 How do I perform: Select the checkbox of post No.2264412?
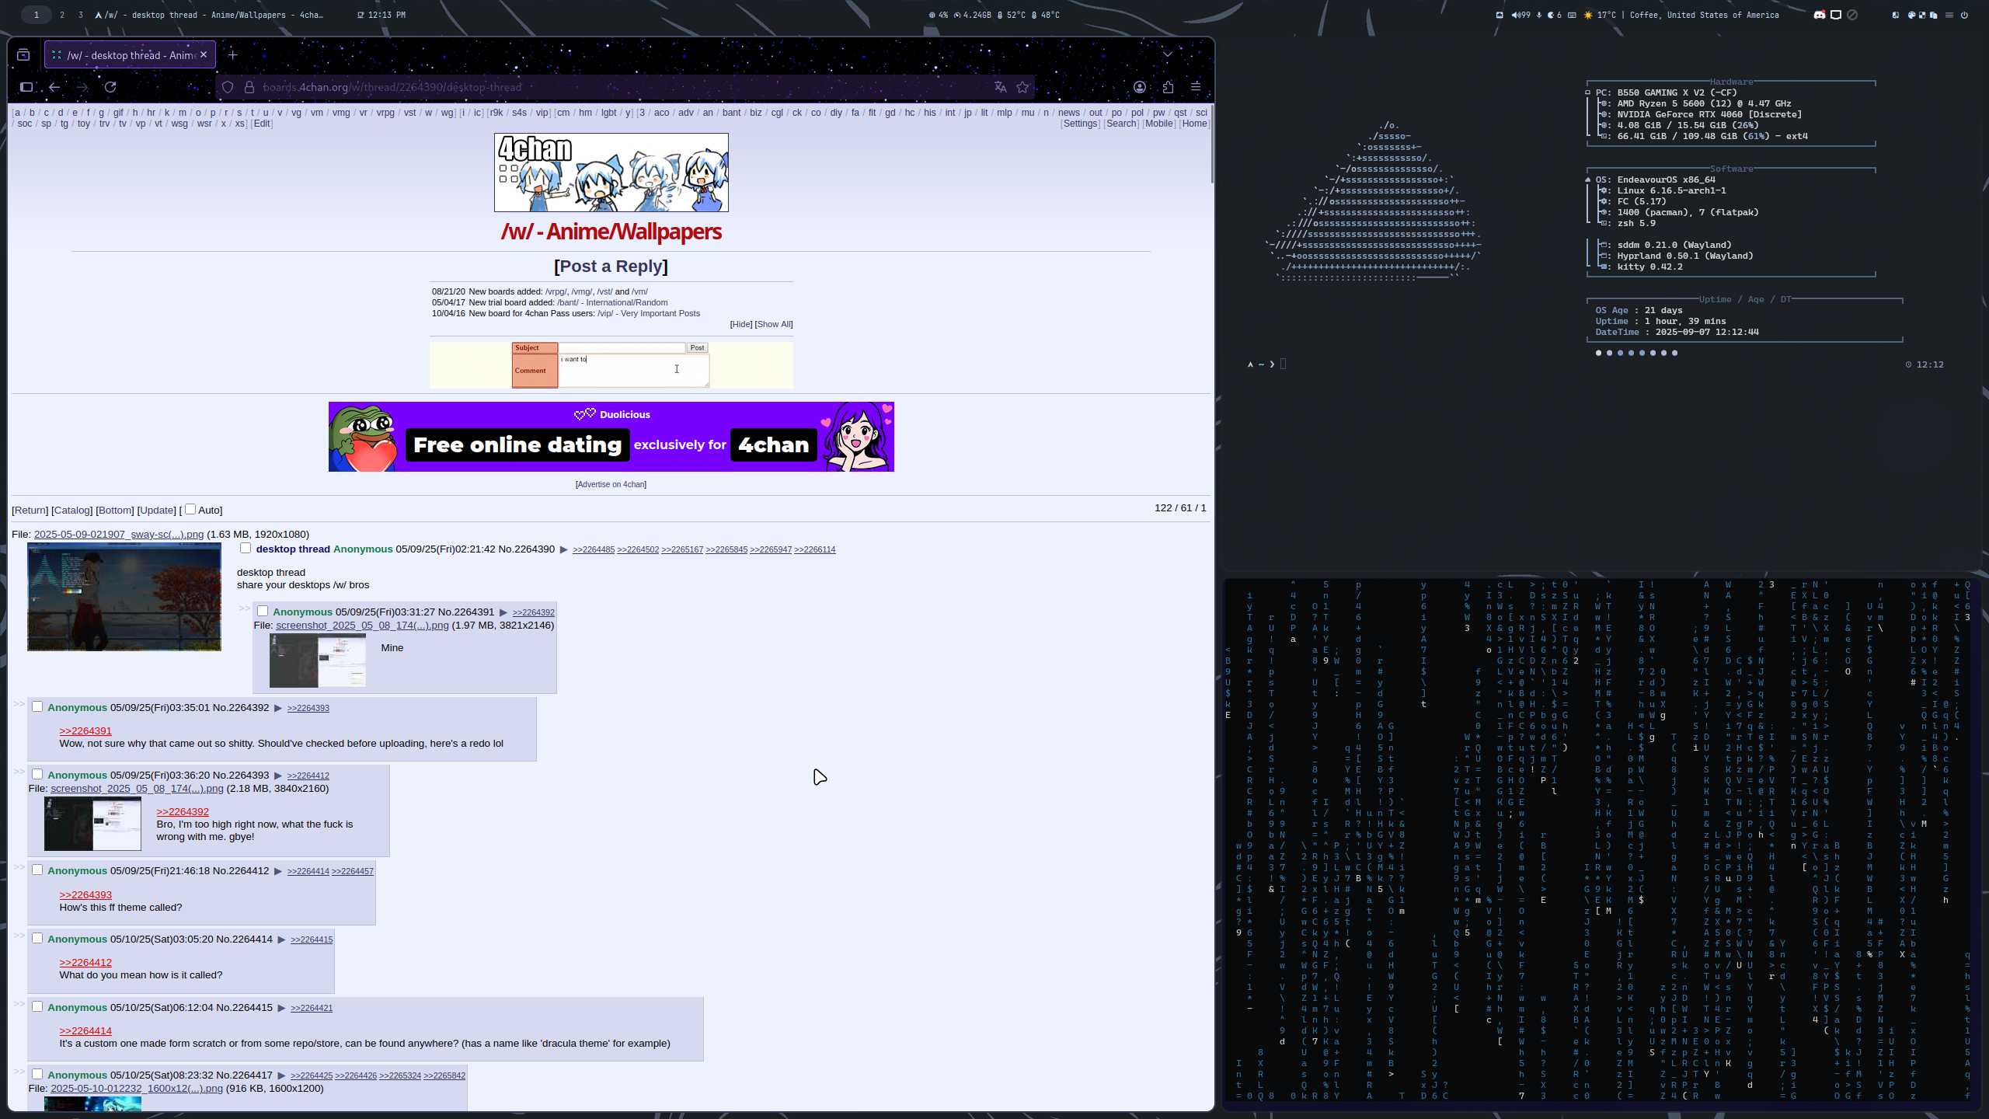[37, 870]
